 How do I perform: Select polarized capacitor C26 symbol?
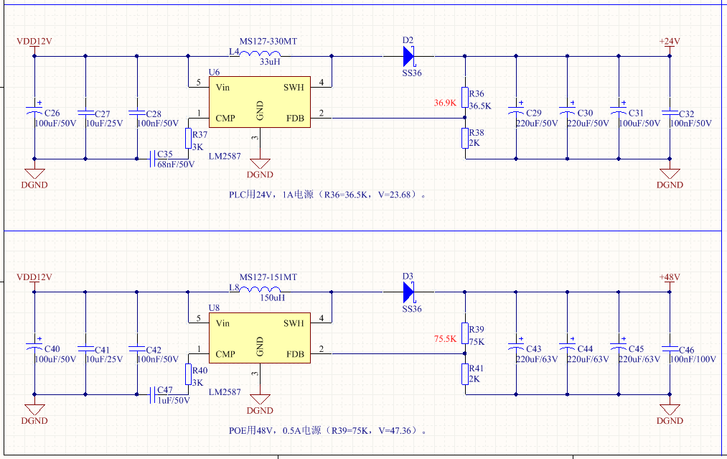pos(34,109)
